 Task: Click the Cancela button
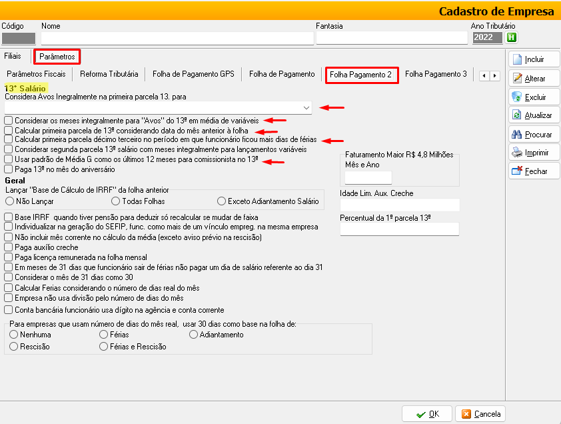click(480, 414)
